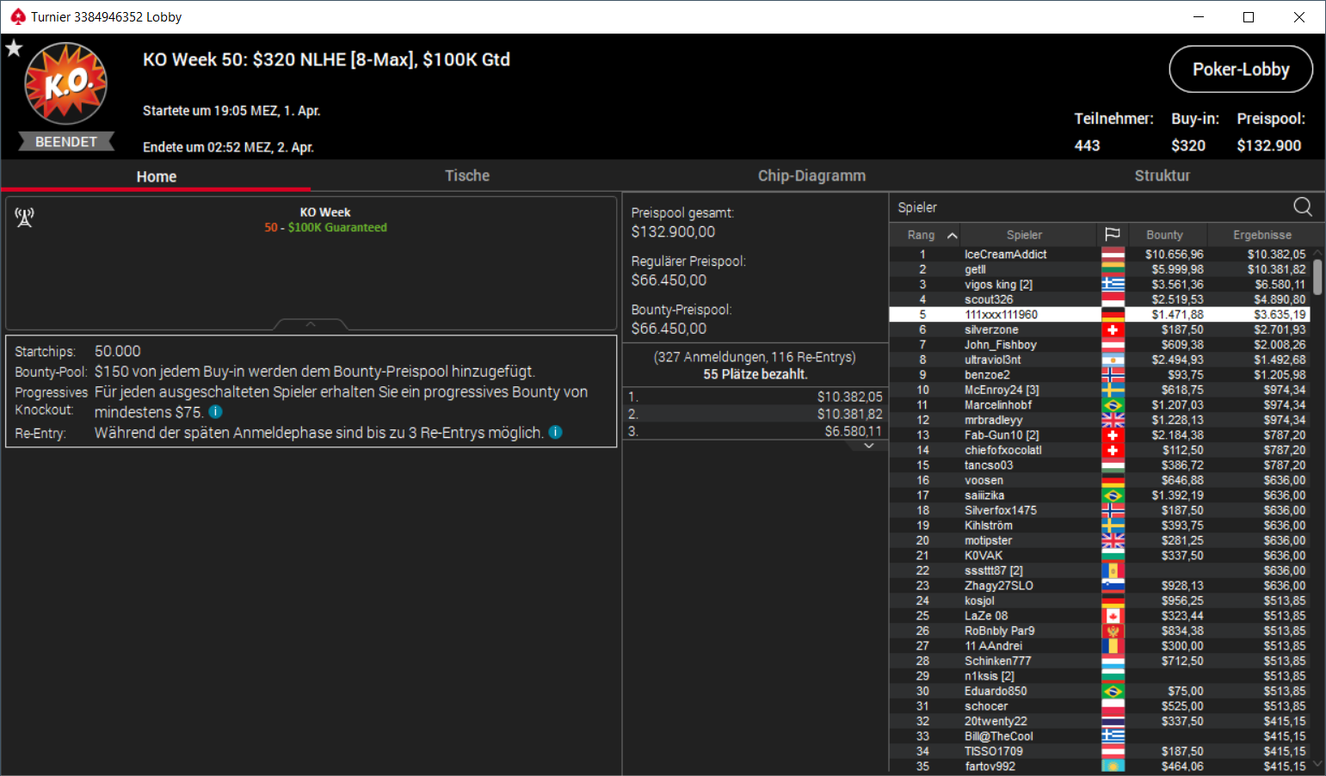The image size is (1326, 776).
Task: Sort by the Ergebnisse column header
Action: click(1262, 235)
